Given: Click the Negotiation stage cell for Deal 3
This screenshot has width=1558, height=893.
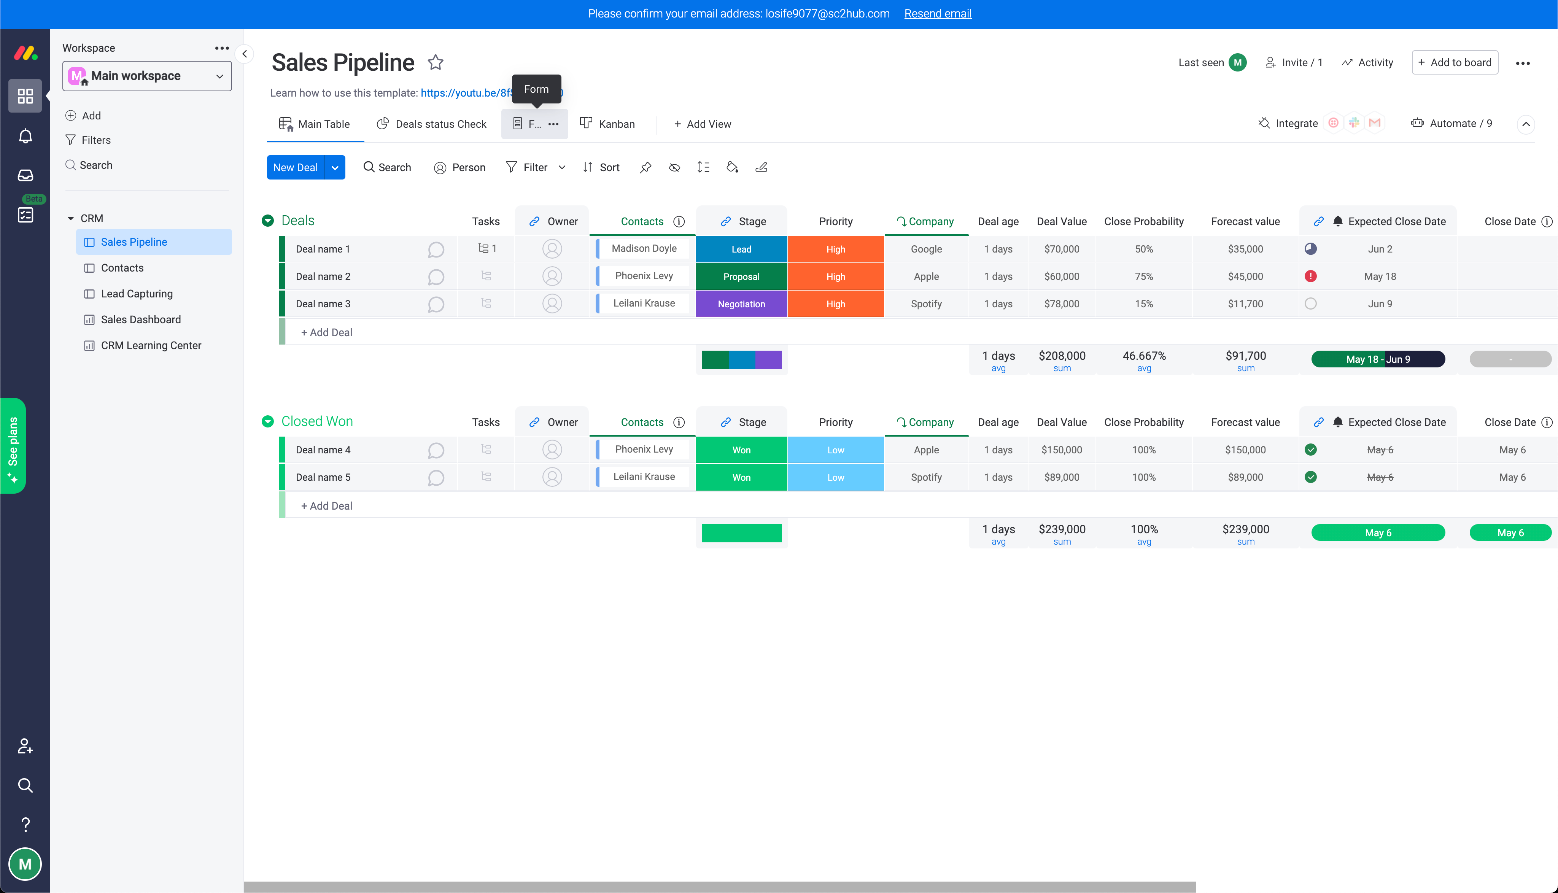Looking at the screenshot, I should pyautogui.click(x=741, y=304).
